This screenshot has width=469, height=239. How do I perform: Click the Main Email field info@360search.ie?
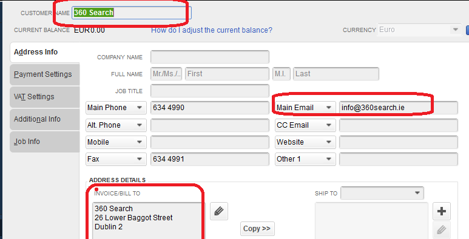(x=399, y=108)
